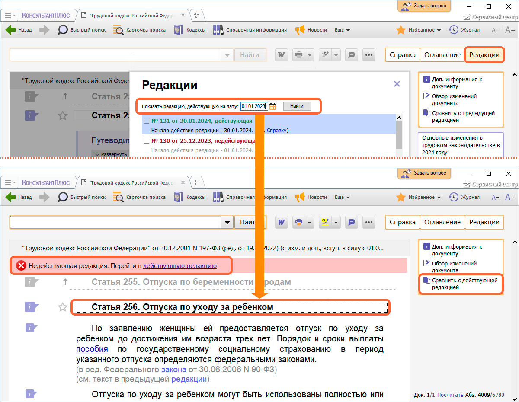Open Новости in top window toolbar

point(311,30)
